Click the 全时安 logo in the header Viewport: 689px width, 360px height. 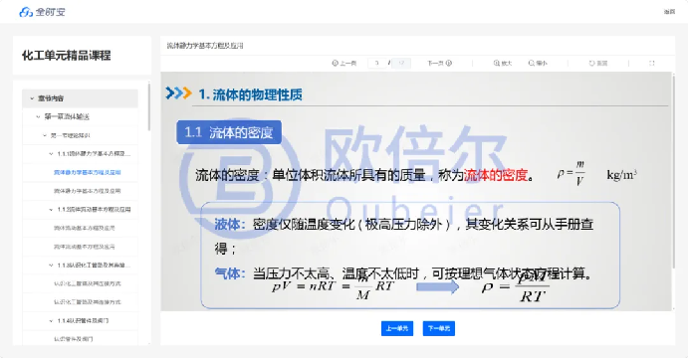tap(42, 12)
